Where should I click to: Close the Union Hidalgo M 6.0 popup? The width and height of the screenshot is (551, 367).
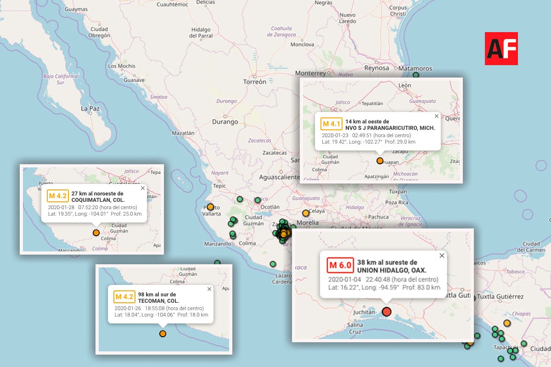(x=442, y=256)
